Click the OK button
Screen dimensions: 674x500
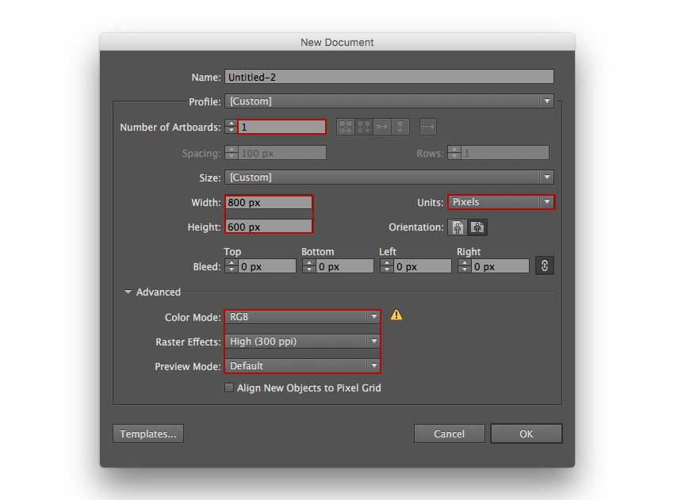pos(526,433)
